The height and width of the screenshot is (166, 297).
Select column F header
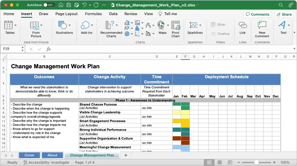pos(185,56)
